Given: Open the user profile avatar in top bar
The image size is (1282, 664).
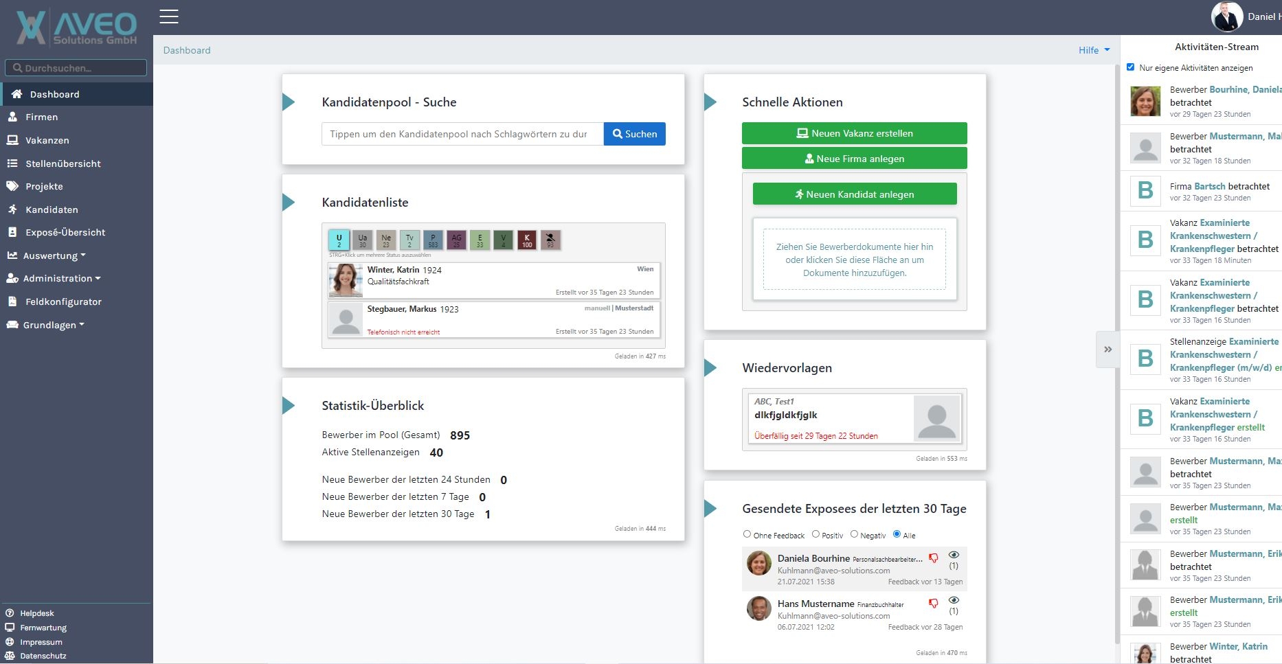Looking at the screenshot, I should (x=1227, y=17).
